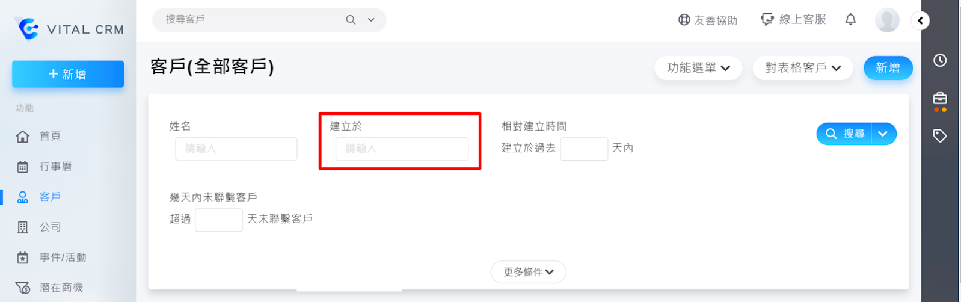Open the clock history icon in right panel
Viewport: 961px width, 302px height.
click(940, 60)
